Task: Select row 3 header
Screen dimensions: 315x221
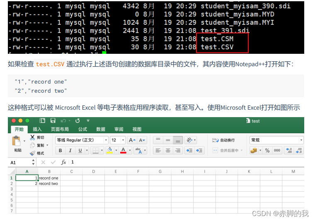Action: 12,189
